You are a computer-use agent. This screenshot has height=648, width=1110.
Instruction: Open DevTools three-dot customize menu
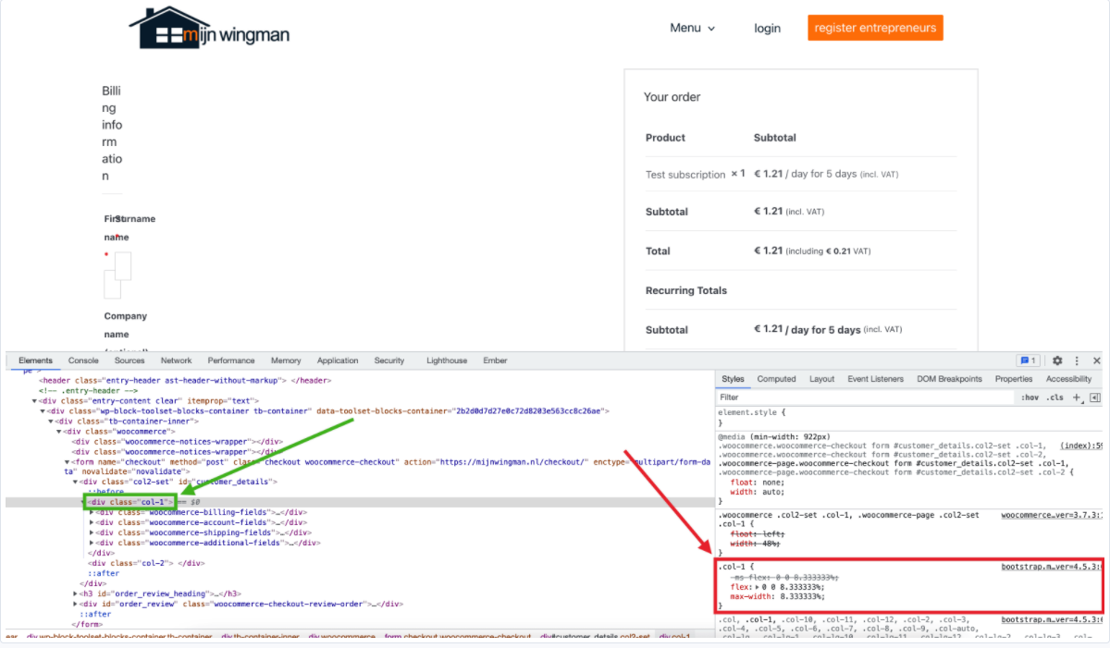[x=1077, y=361]
